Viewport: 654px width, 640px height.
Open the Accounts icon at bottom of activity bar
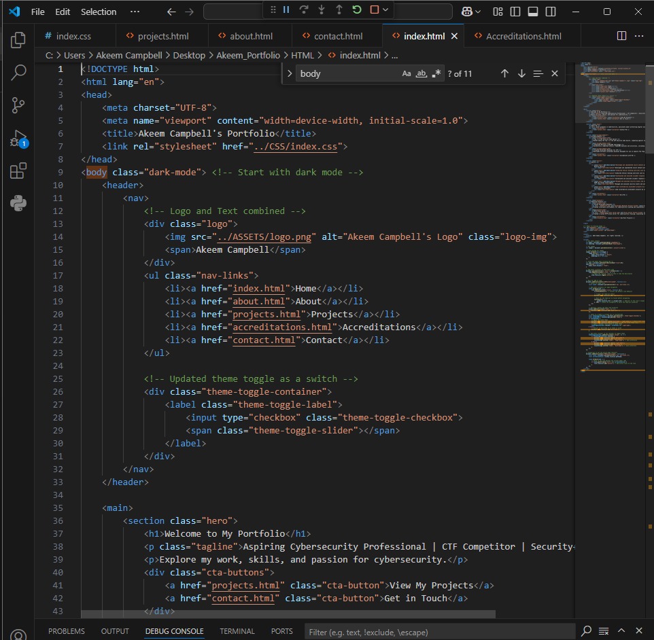[18, 634]
